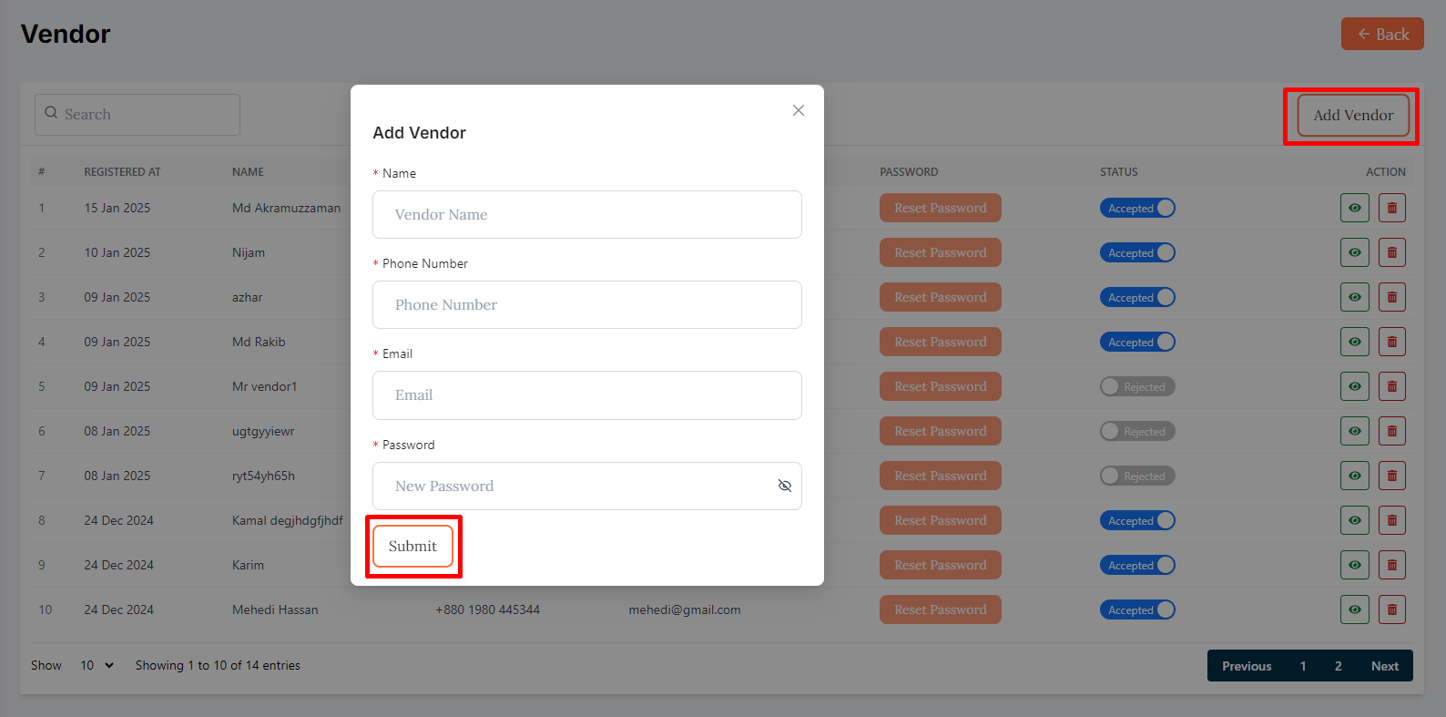View details of Mr vendor1 row
1446x717 pixels.
(1354, 386)
